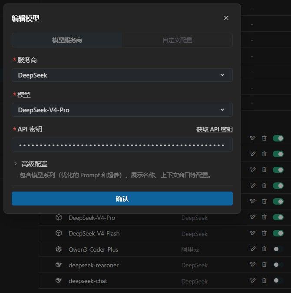Click the blue 确认 button
The width and height of the screenshot is (291, 293).
[x=122, y=199]
